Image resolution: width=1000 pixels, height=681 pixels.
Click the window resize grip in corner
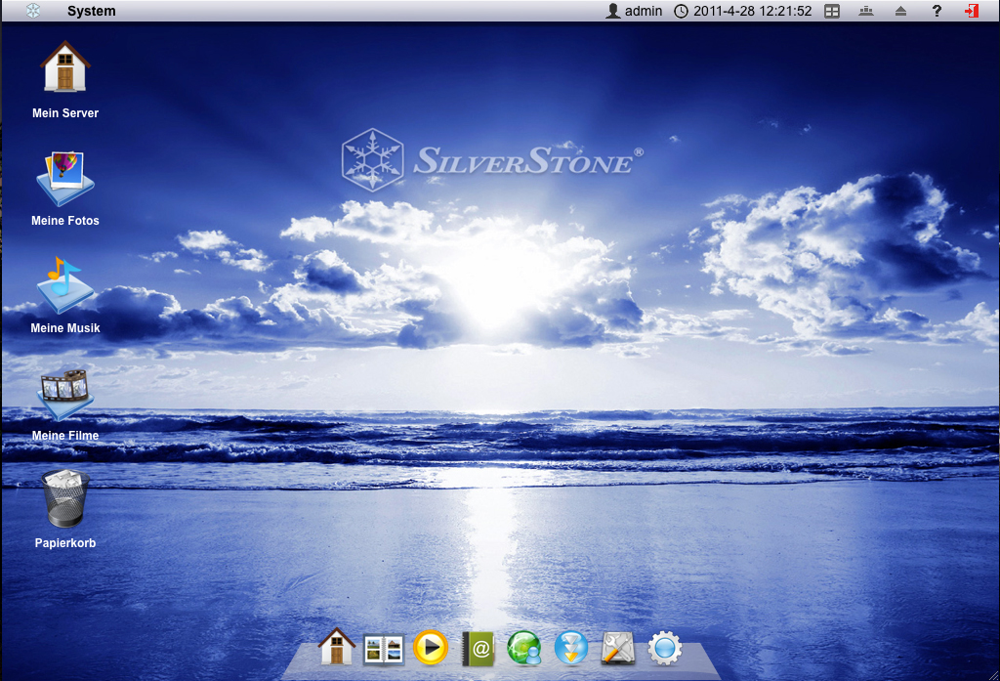(993, 674)
